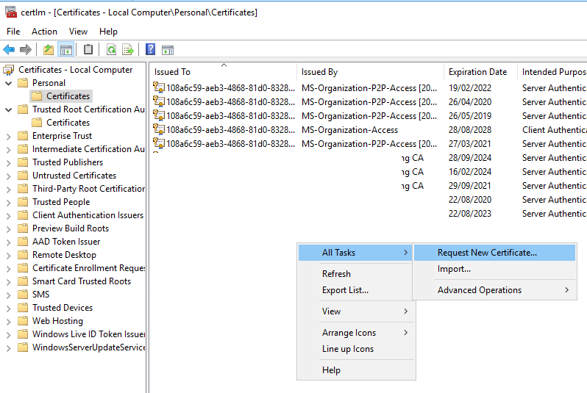This screenshot has height=393, width=587.
Task: Click MS-Organization-Access issuer cell
Action: click(x=349, y=130)
